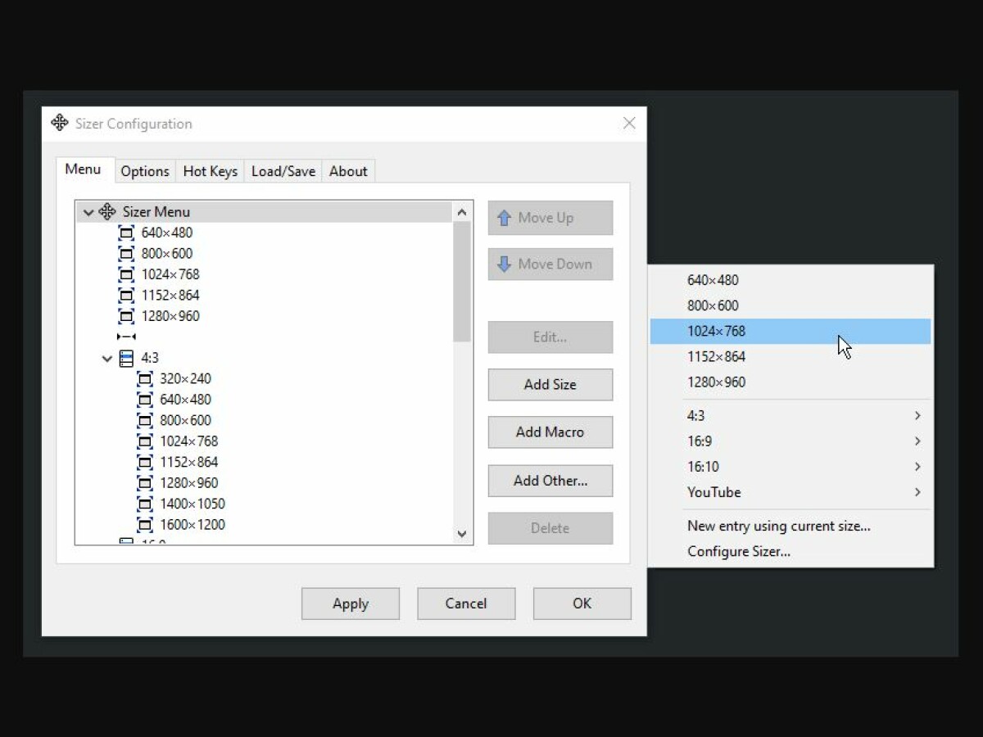Open the Load/Save tab
This screenshot has height=737, width=983.
pyautogui.click(x=283, y=171)
